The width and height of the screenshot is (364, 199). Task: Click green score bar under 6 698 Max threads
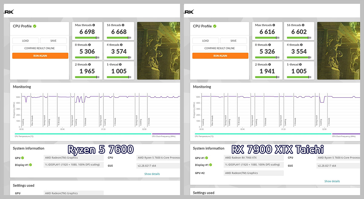(87, 38)
